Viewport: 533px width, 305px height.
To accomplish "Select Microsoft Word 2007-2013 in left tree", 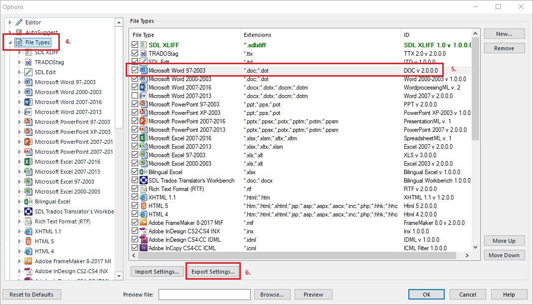I will click(x=68, y=112).
